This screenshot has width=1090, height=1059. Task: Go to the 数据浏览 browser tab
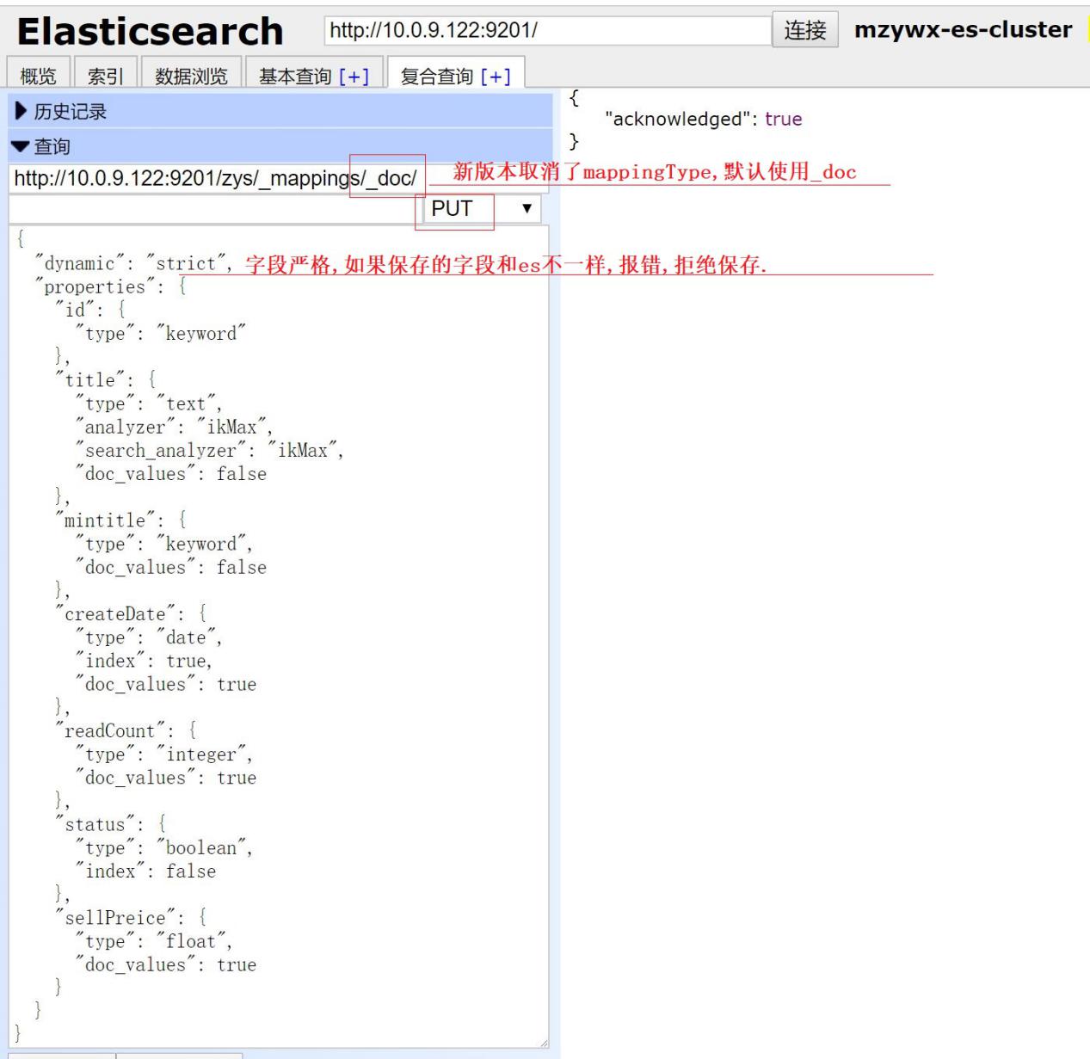pyautogui.click(x=191, y=77)
